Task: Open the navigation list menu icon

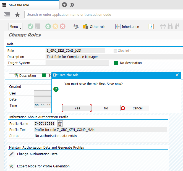Action: pos(7,15)
